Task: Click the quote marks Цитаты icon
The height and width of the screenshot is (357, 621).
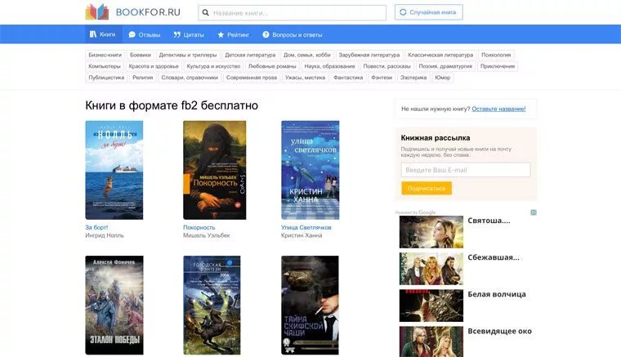Action: [x=177, y=35]
